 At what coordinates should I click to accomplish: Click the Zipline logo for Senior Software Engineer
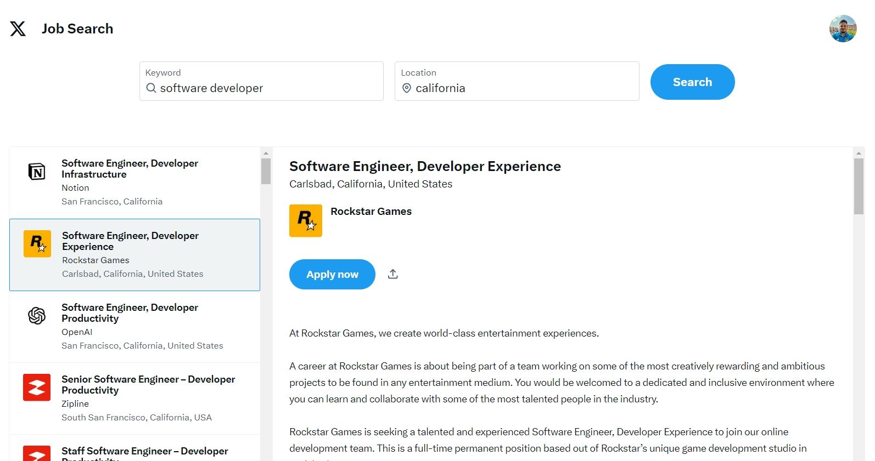[37, 388]
